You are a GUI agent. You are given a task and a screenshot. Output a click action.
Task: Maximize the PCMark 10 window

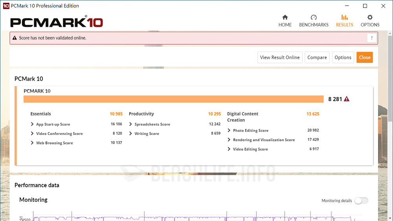365,6
